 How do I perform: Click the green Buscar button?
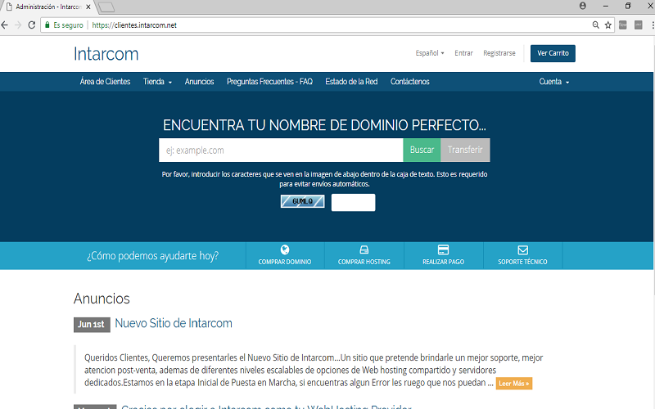422,150
